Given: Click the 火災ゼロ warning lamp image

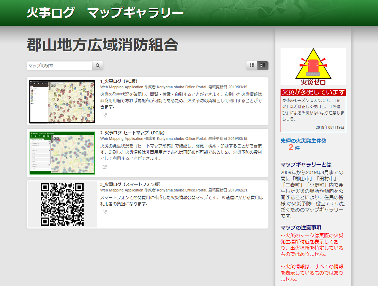Looking at the screenshot, I should [x=313, y=66].
